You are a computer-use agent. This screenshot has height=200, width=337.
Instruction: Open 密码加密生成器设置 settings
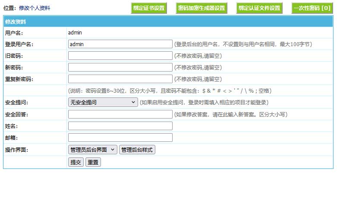[202, 8]
